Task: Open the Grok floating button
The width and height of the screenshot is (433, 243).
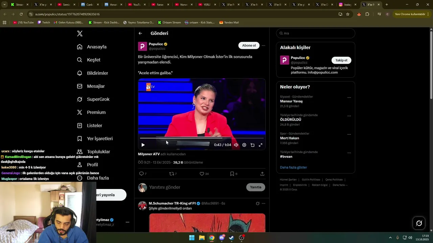Action: [x=419, y=223]
